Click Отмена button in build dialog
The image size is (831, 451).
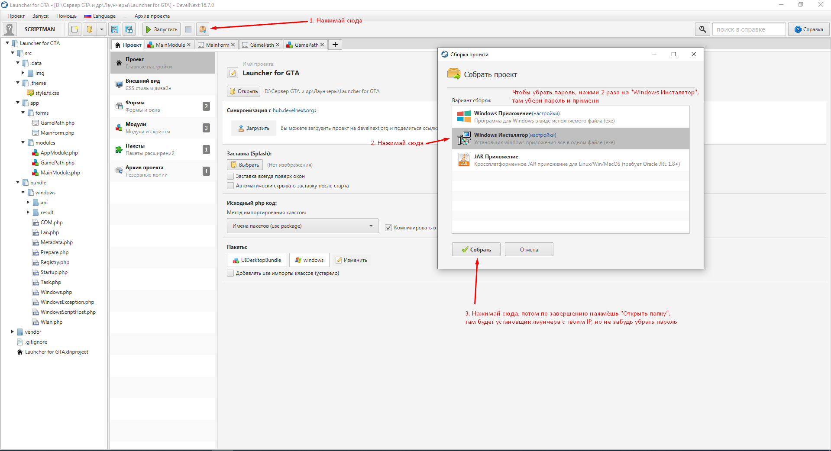529,249
